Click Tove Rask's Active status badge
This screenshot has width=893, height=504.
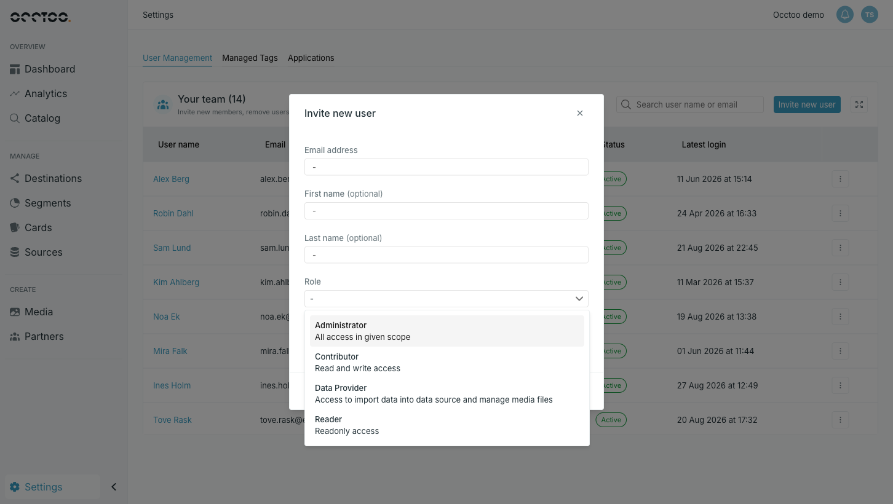coord(611,420)
